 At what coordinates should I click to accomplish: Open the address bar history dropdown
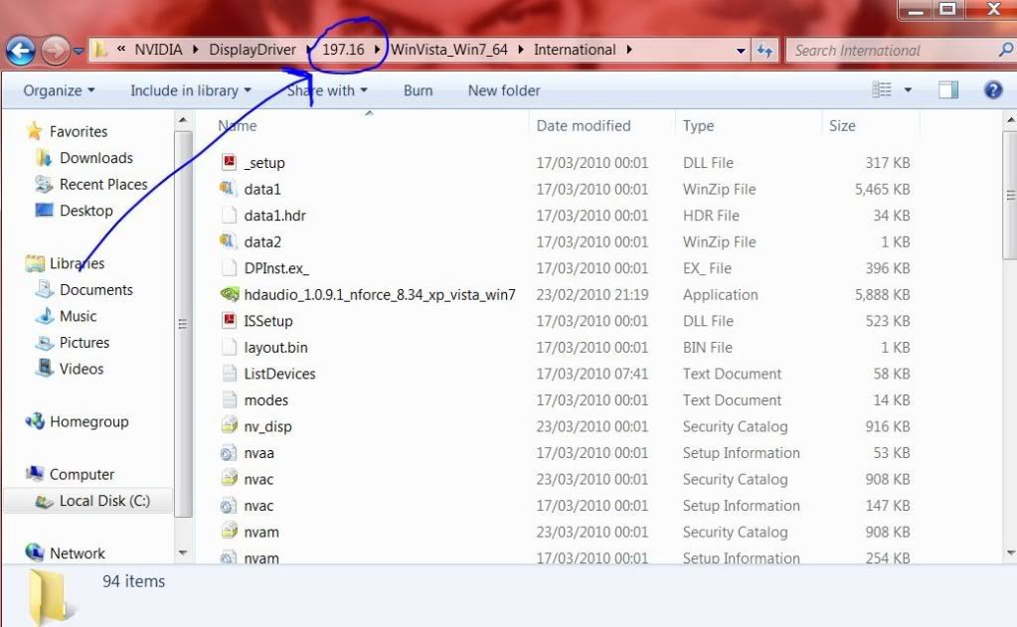coord(741,51)
